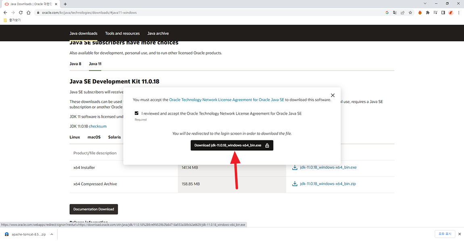Click the browser forward arrow

pos(13,13)
